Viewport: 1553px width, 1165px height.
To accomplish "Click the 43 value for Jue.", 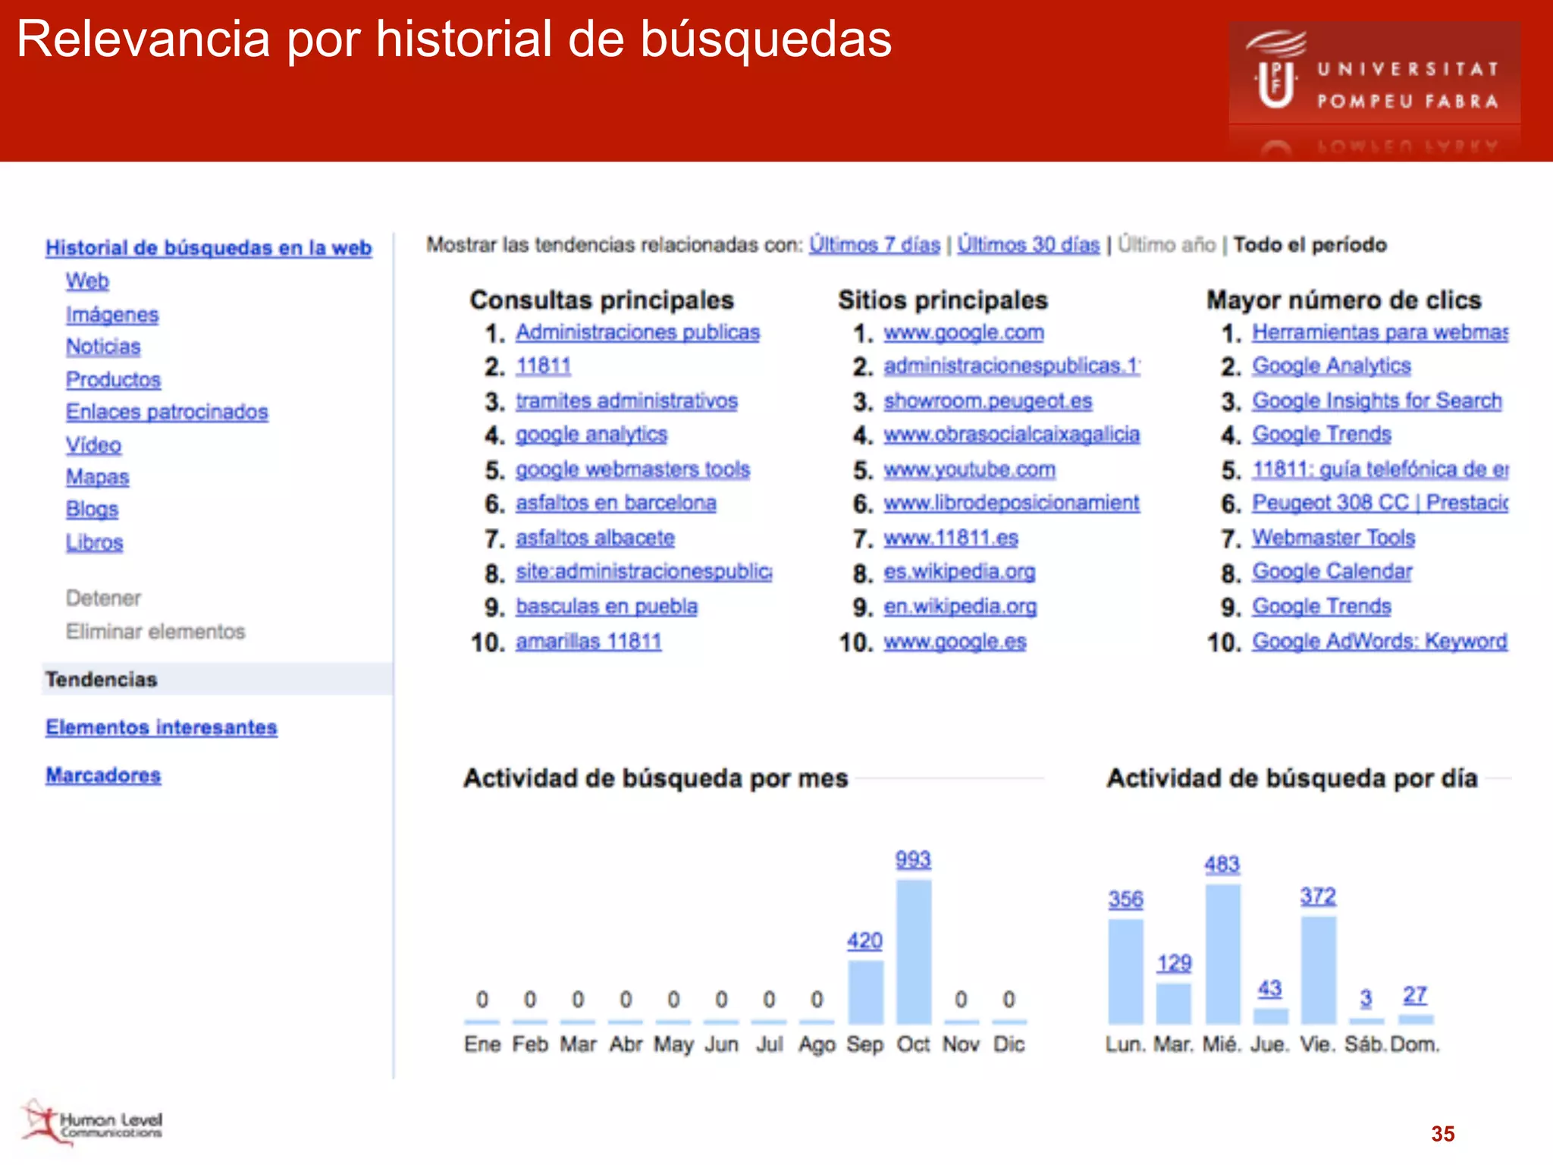I will 1270,988.
